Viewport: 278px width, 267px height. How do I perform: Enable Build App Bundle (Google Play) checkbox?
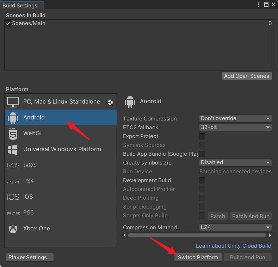(x=202, y=154)
